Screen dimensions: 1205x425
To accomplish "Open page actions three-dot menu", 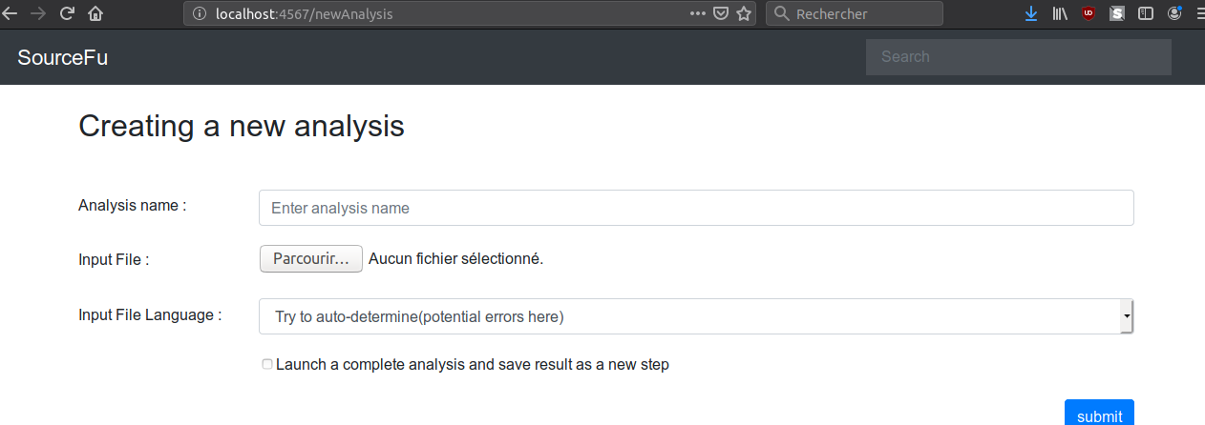I will click(698, 14).
